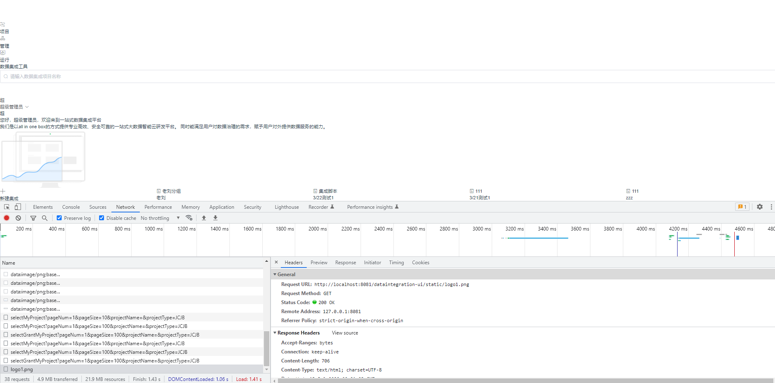775x383 pixels.
Task: Search within network requests
Action: (x=44, y=218)
